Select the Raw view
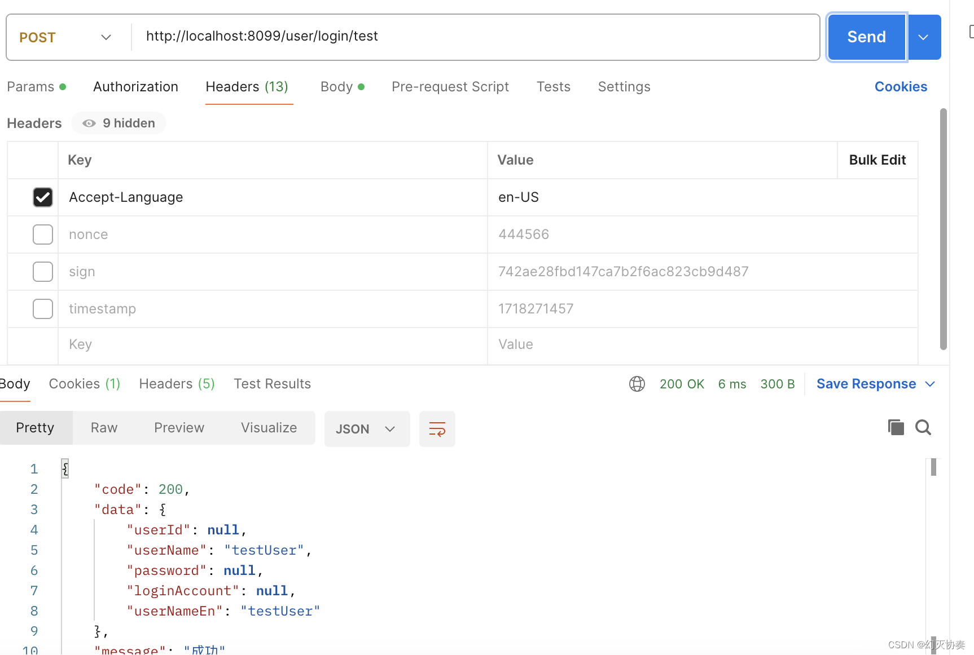Screen dimensions: 974x655 [x=104, y=428]
